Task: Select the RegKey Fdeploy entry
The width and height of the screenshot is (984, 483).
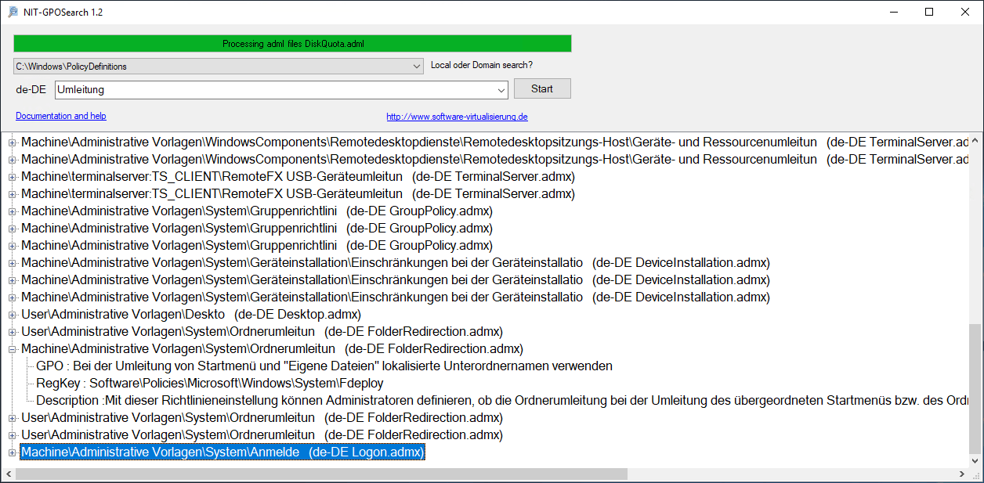Action: tap(210, 384)
